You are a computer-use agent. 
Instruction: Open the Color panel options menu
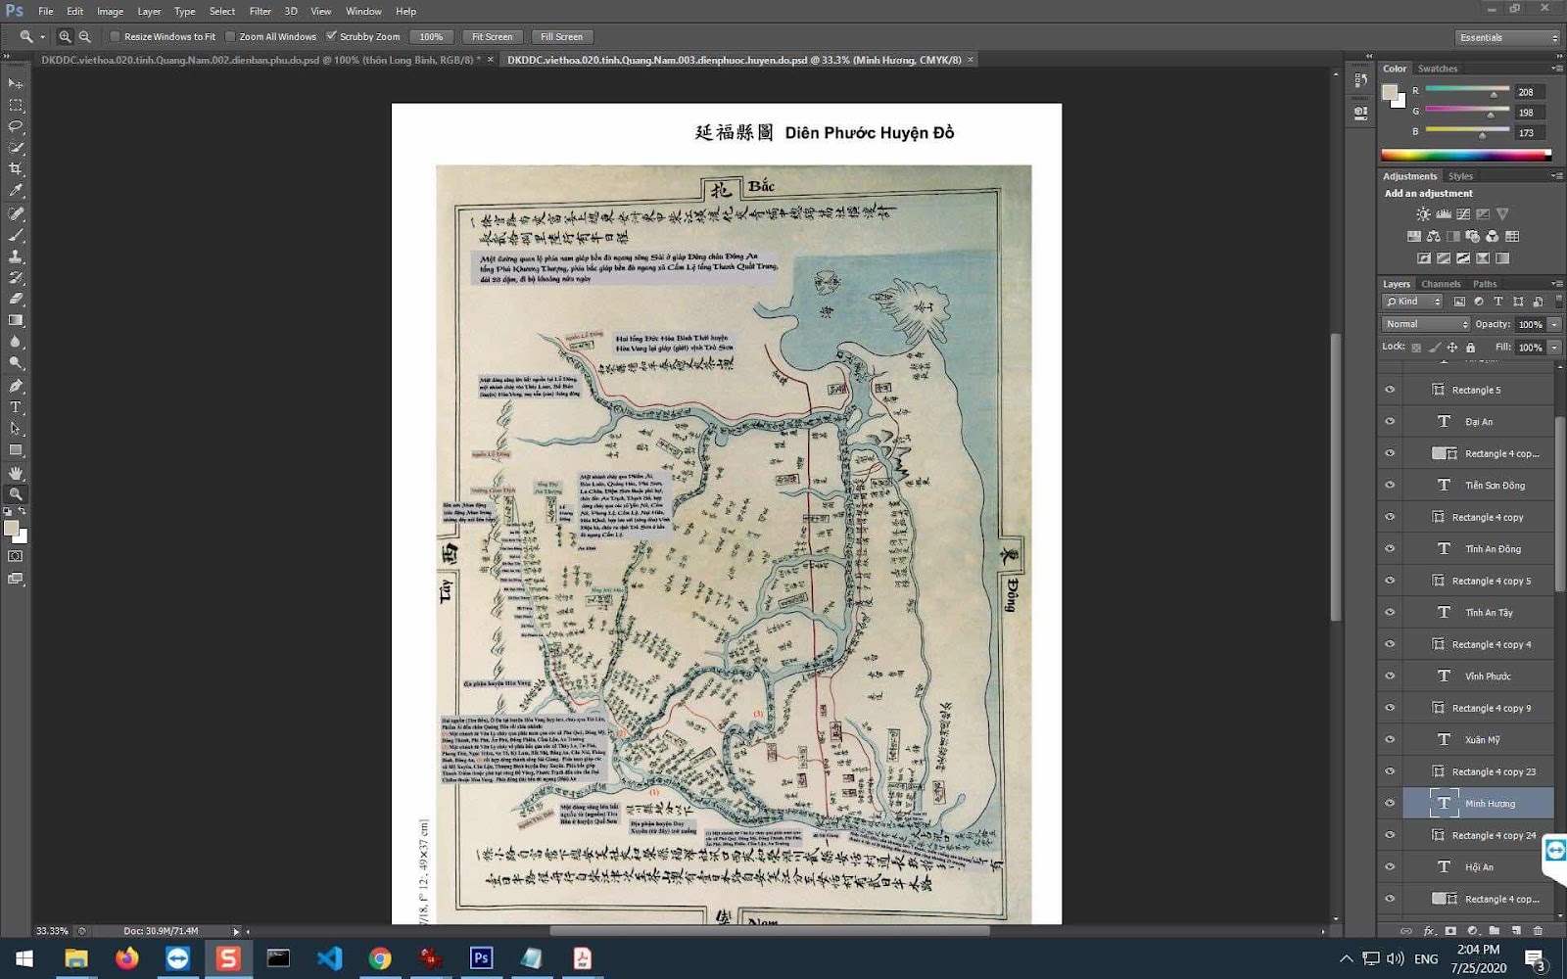[1557, 69]
